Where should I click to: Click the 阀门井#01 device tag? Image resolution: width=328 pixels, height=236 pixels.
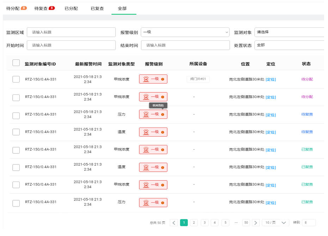pos(198,79)
